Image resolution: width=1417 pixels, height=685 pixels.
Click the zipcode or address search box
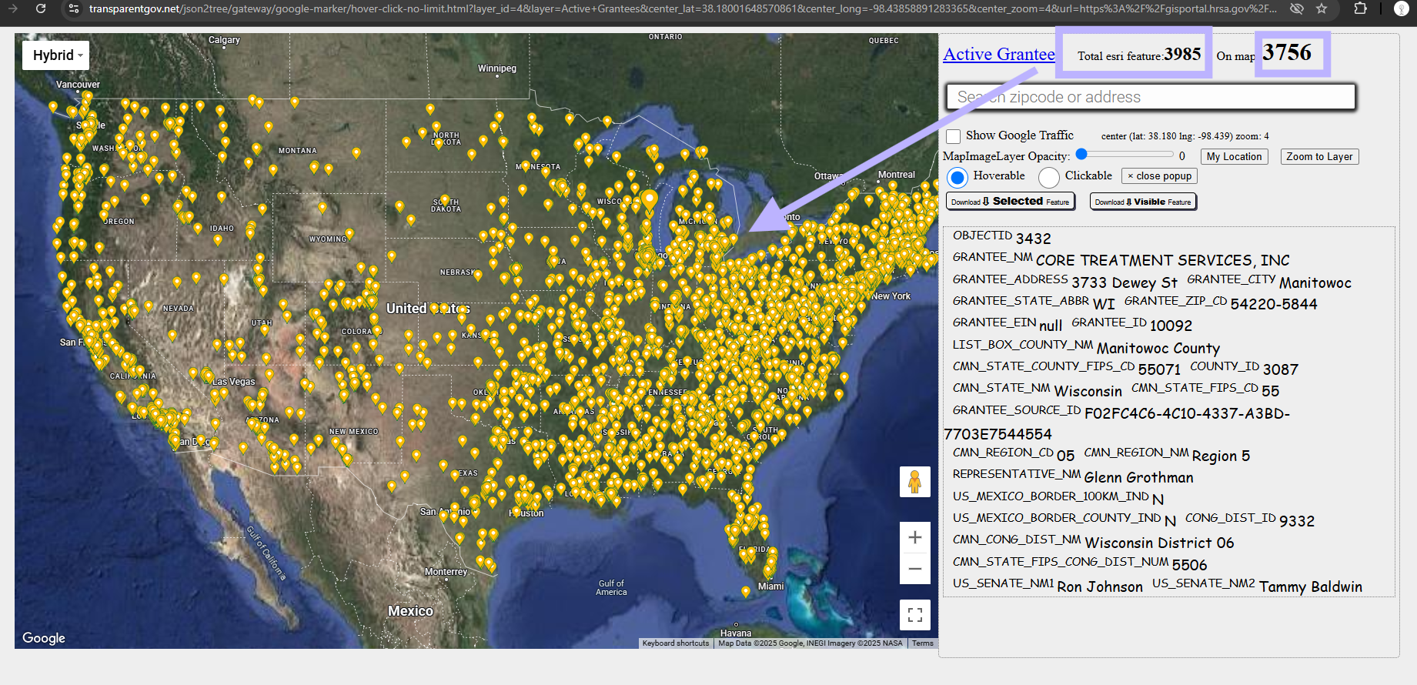tap(1150, 97)
